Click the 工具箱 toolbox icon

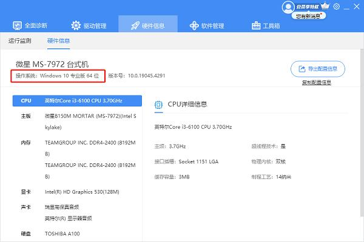(256, 25)
